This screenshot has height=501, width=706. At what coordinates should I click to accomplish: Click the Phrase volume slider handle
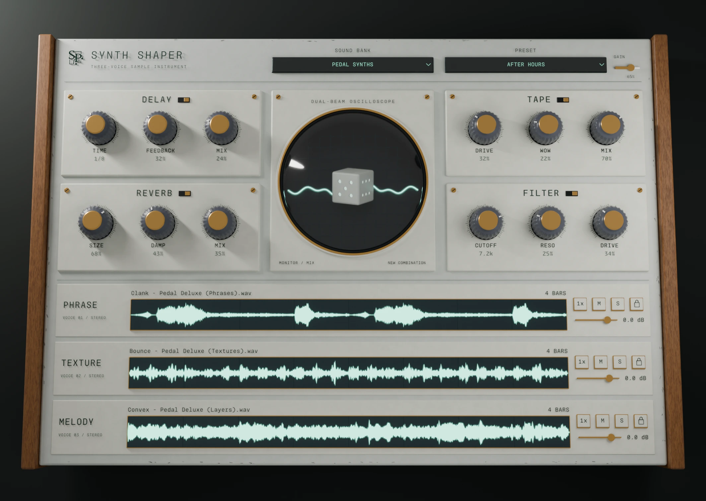pyautogui.click(x=607, y=320)
